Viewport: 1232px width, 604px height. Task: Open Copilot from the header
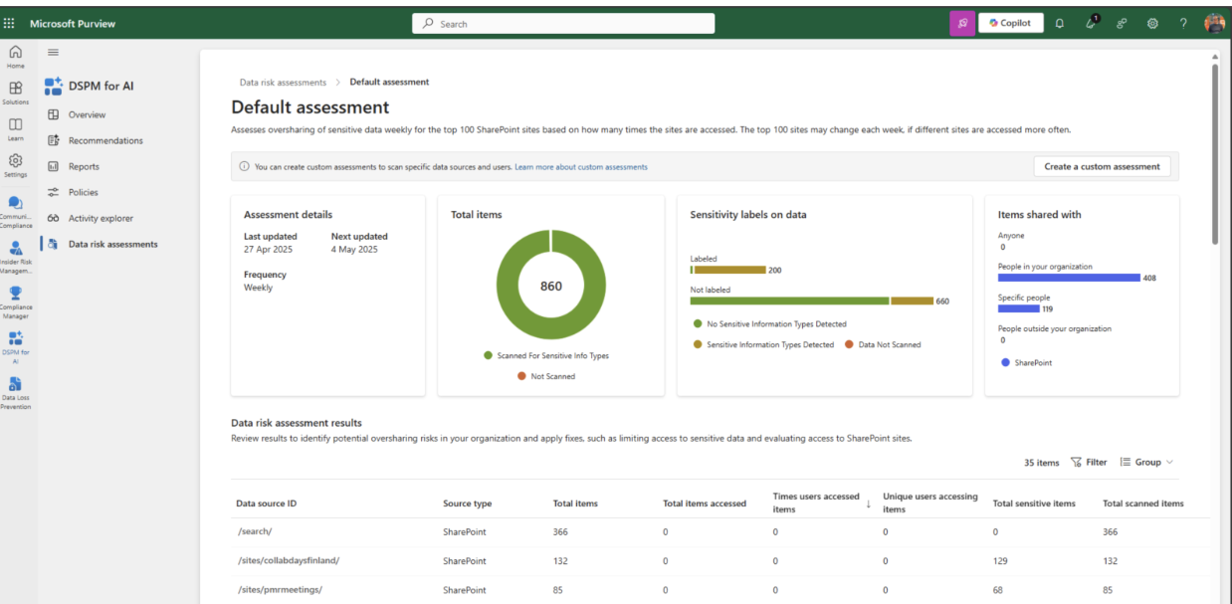[x=1011, y=23]
